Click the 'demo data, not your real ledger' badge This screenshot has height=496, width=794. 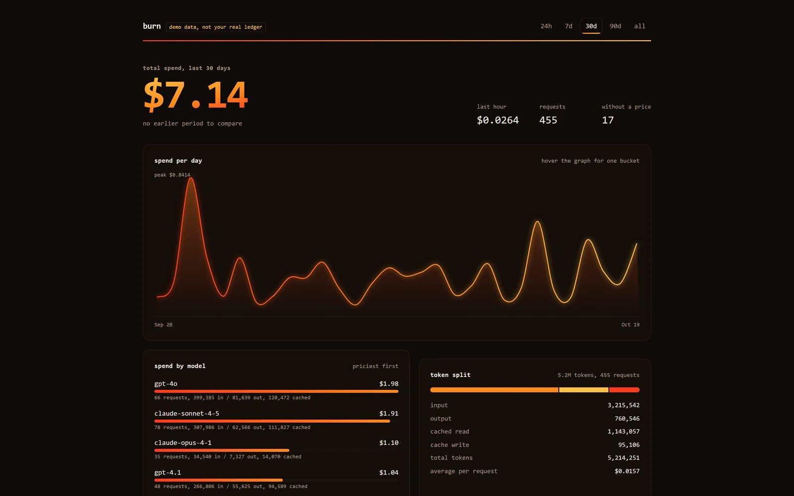[216, 27]
